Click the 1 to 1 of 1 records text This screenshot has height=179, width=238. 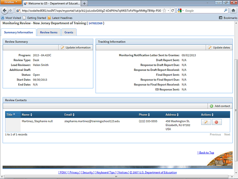pyautogui.click(x=16, y=134)
